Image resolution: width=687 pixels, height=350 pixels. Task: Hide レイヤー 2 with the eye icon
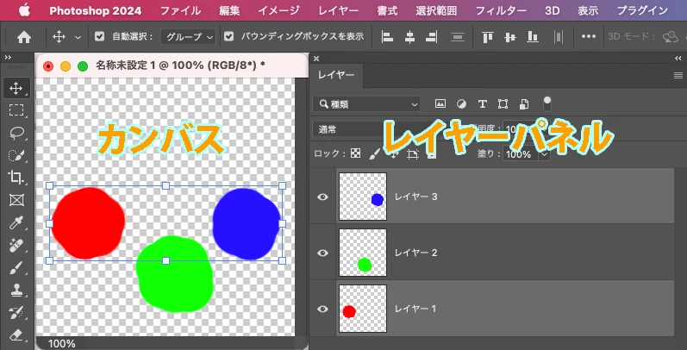pos(322,253)
